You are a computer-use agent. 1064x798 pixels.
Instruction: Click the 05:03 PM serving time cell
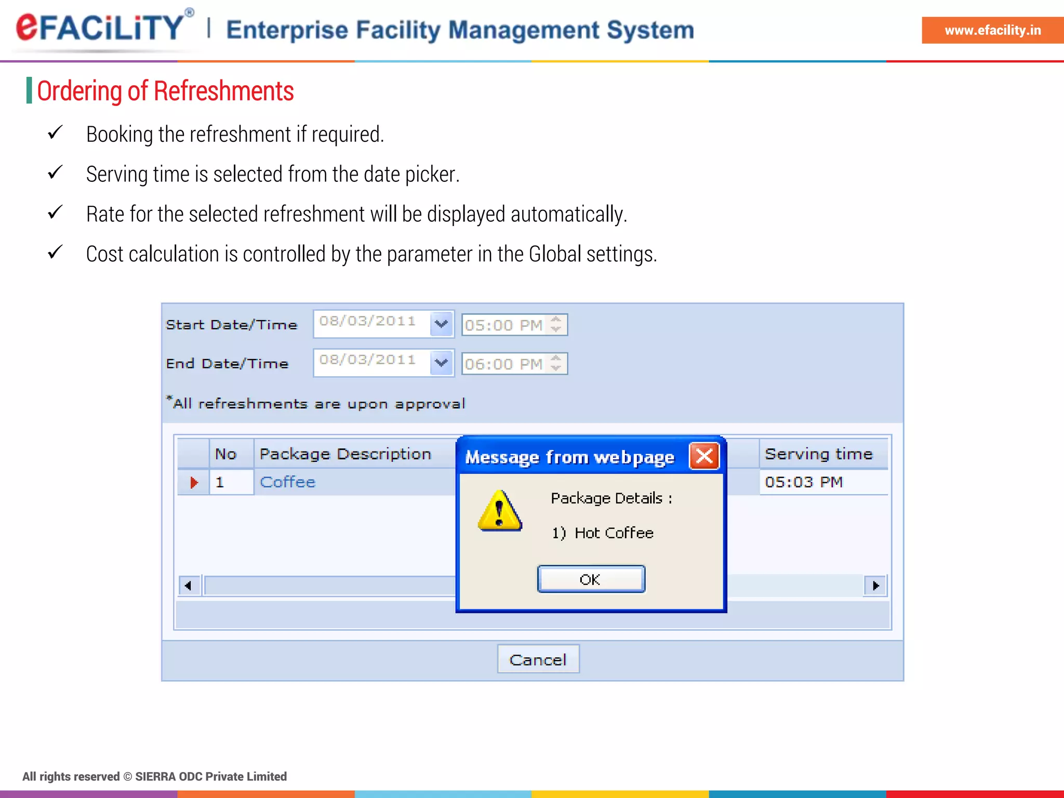click(804, 482)
